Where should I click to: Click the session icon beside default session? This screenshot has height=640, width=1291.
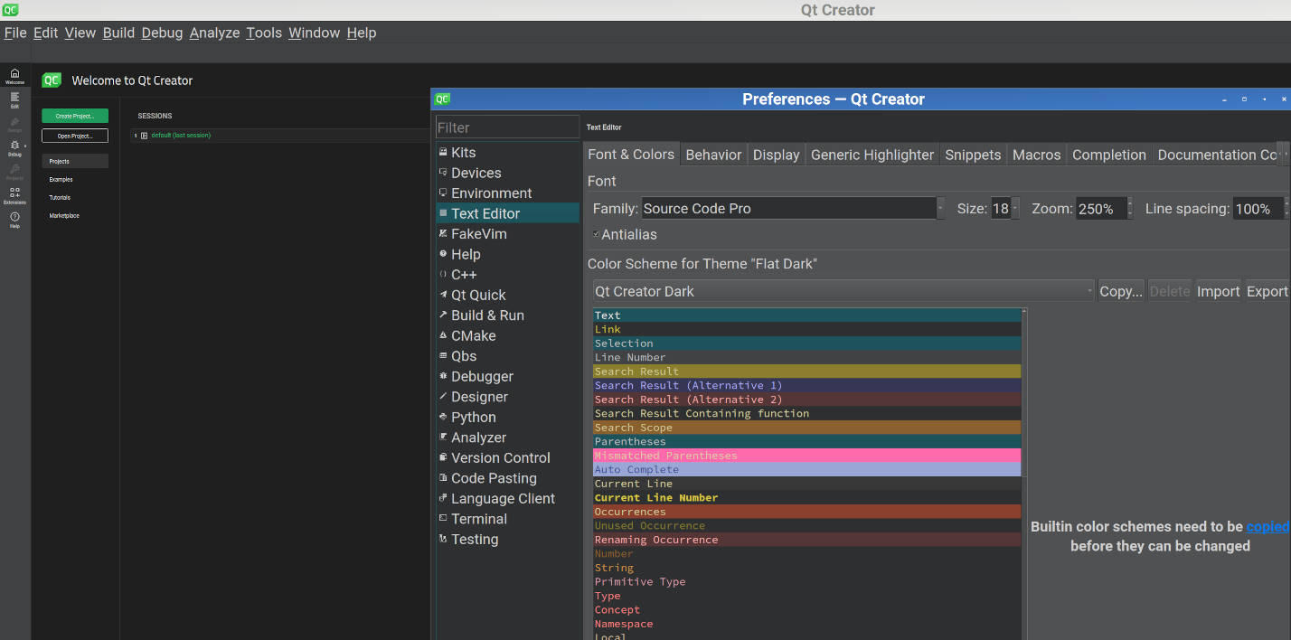coord(145,136)
